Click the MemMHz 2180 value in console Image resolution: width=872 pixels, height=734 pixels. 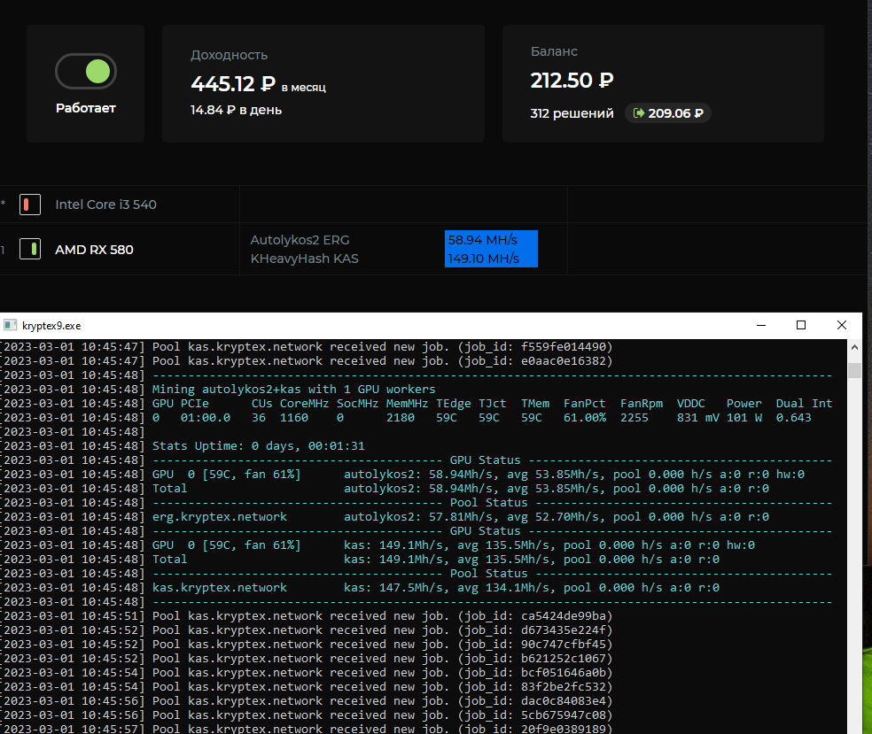tap(401, 418)
